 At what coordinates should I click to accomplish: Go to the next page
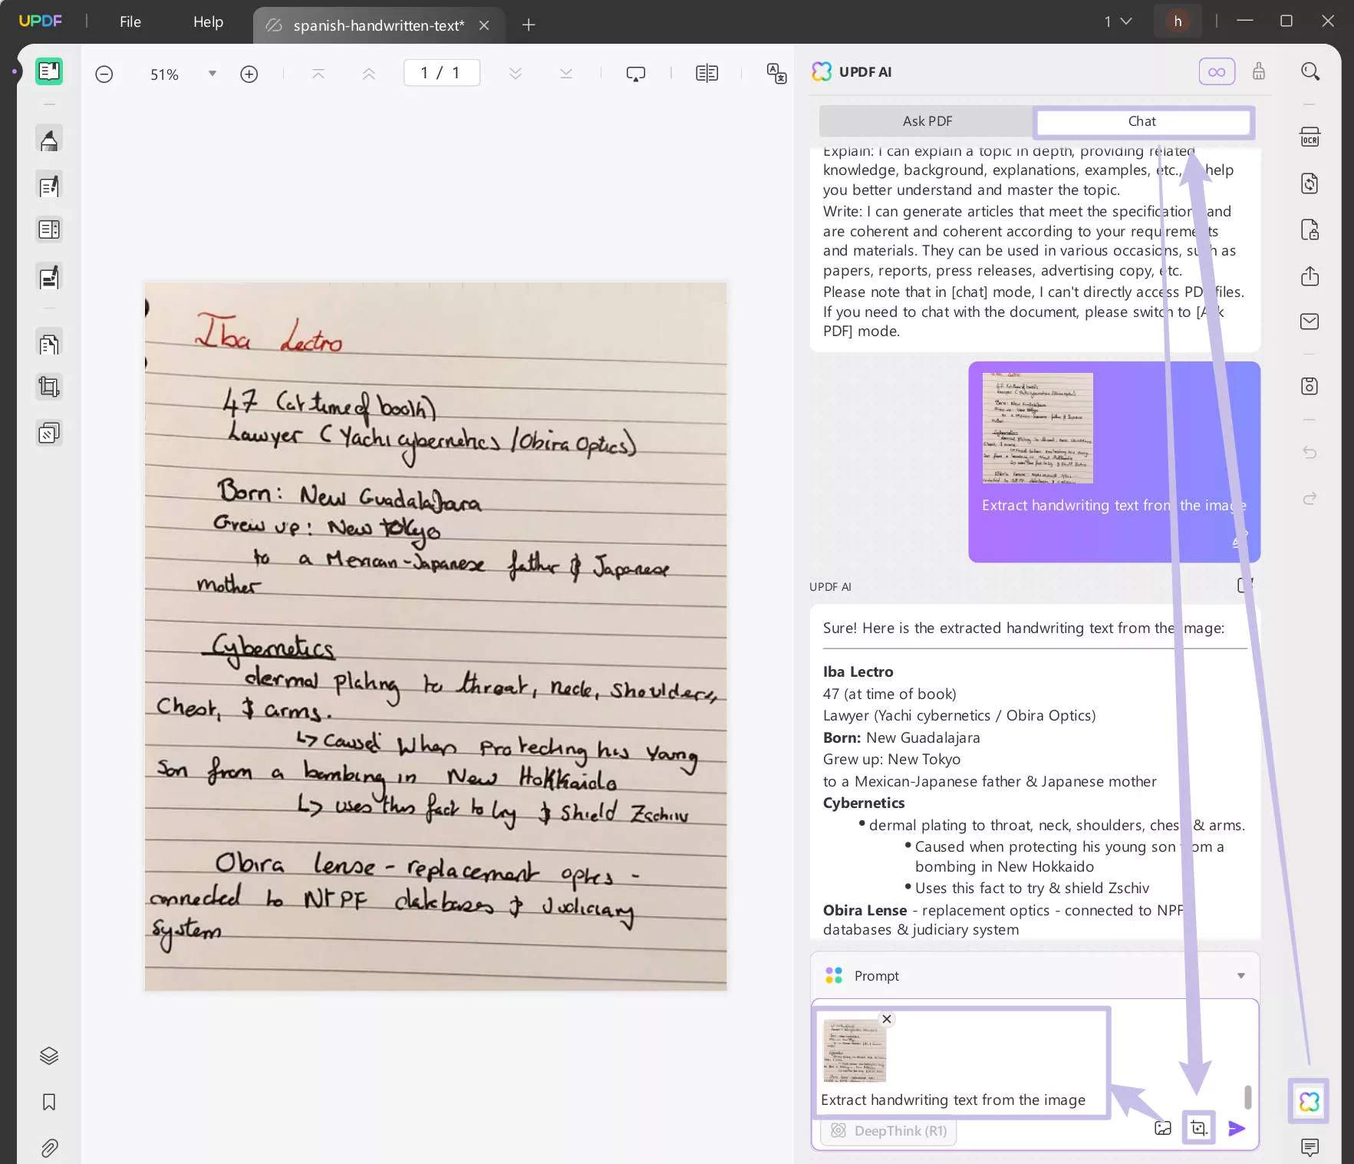point(516,74)
